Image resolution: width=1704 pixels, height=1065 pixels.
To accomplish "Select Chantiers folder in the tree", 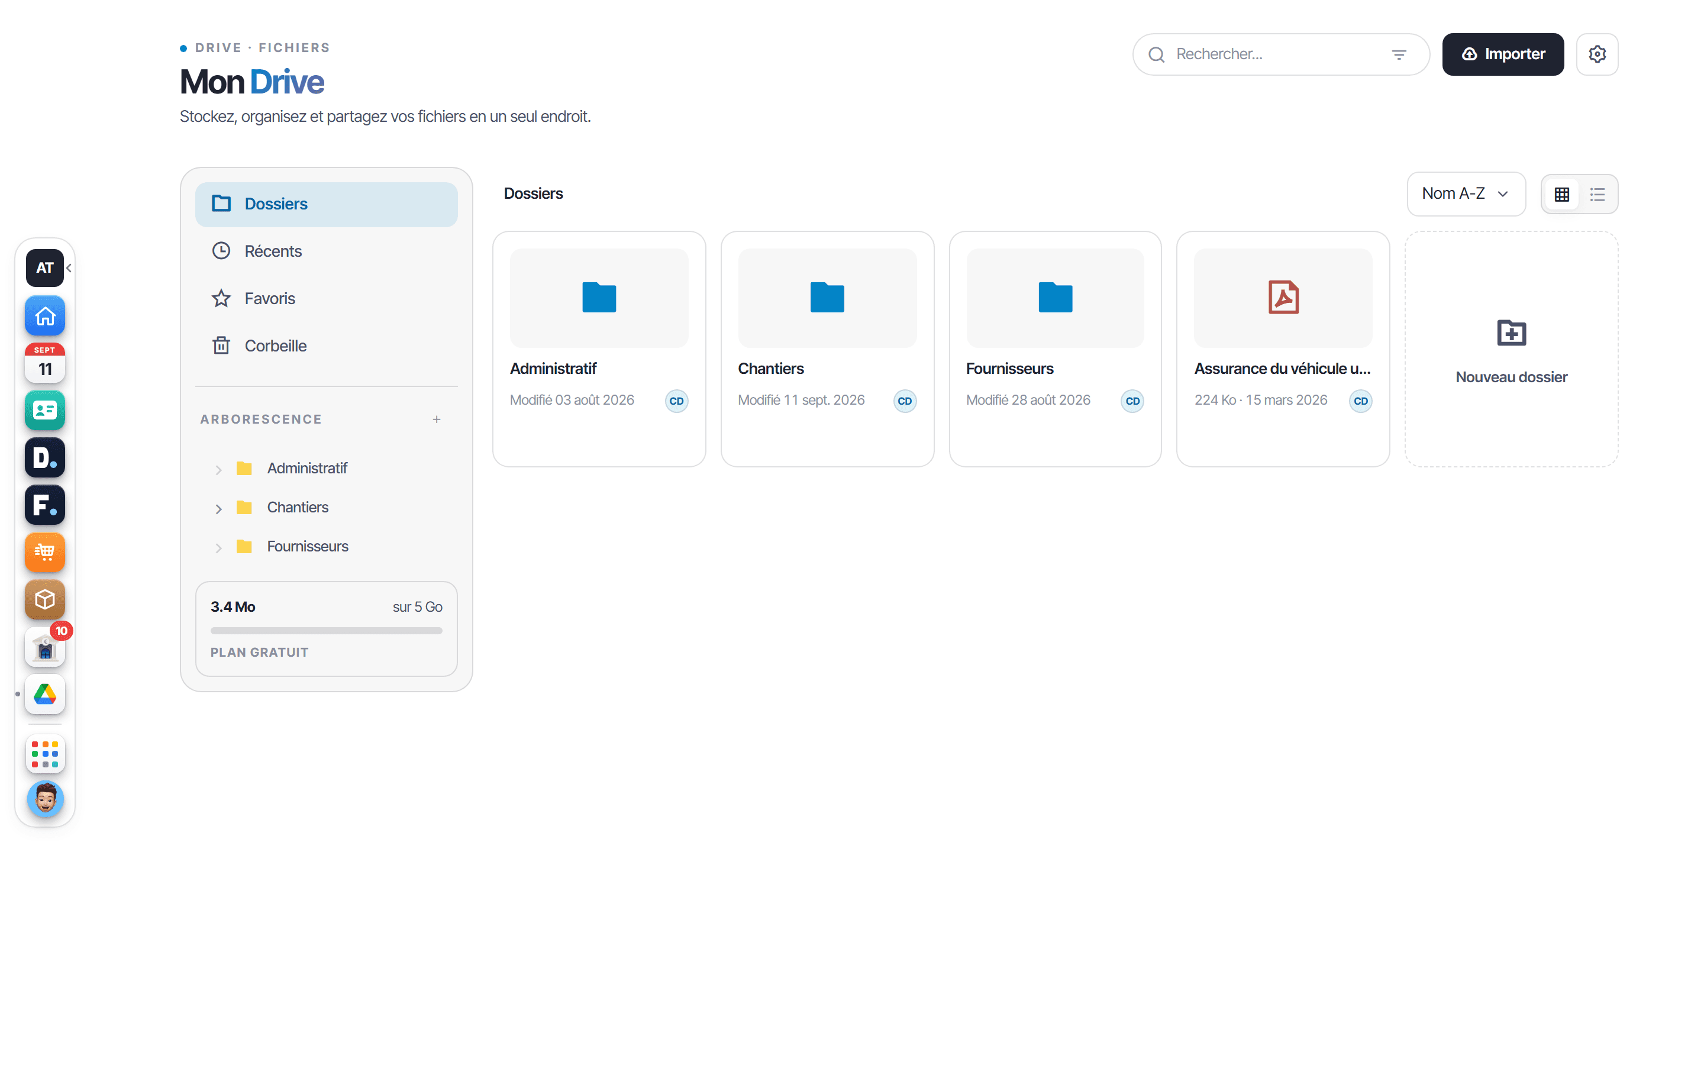I will (297, 507).
